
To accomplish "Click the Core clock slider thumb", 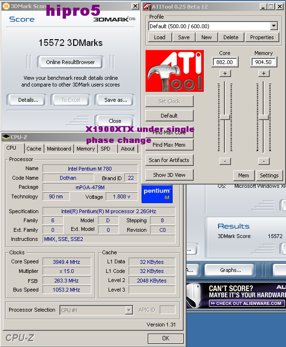I will tap(225, 117).
